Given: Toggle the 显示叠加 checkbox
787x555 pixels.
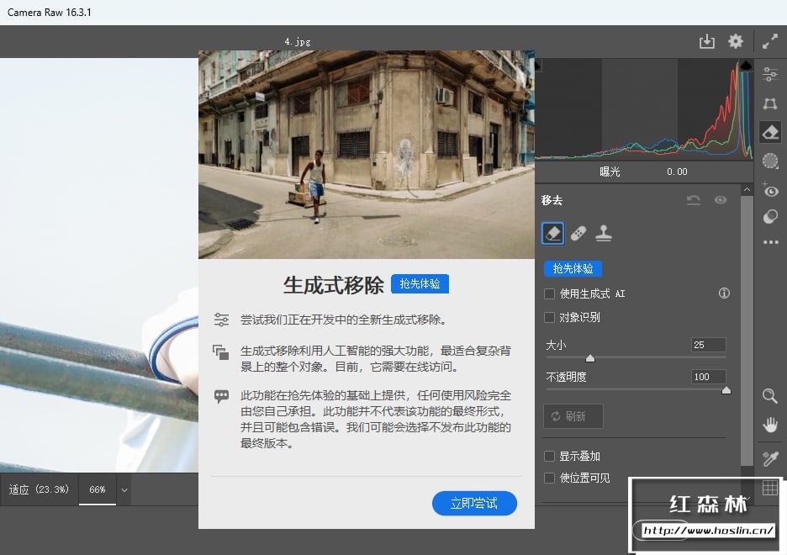Looking at the screenshot, I should tap(550, 456).
